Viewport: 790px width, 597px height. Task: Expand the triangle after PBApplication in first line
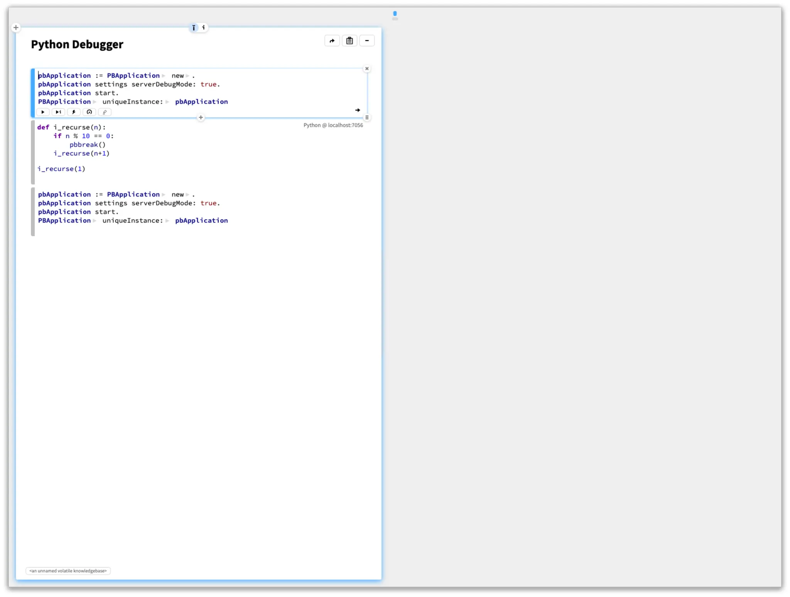point(164,76)
